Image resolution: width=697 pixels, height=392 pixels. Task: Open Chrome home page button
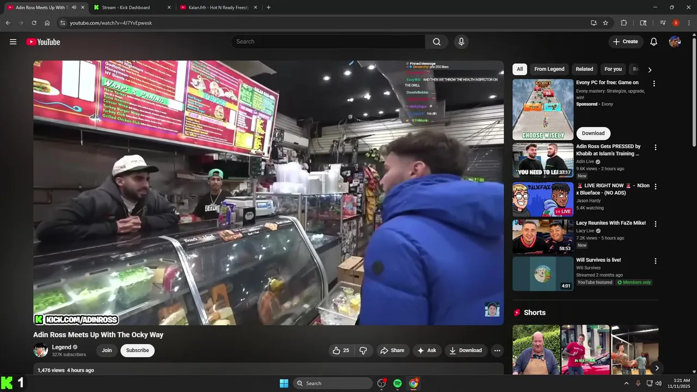coord(47,23)
